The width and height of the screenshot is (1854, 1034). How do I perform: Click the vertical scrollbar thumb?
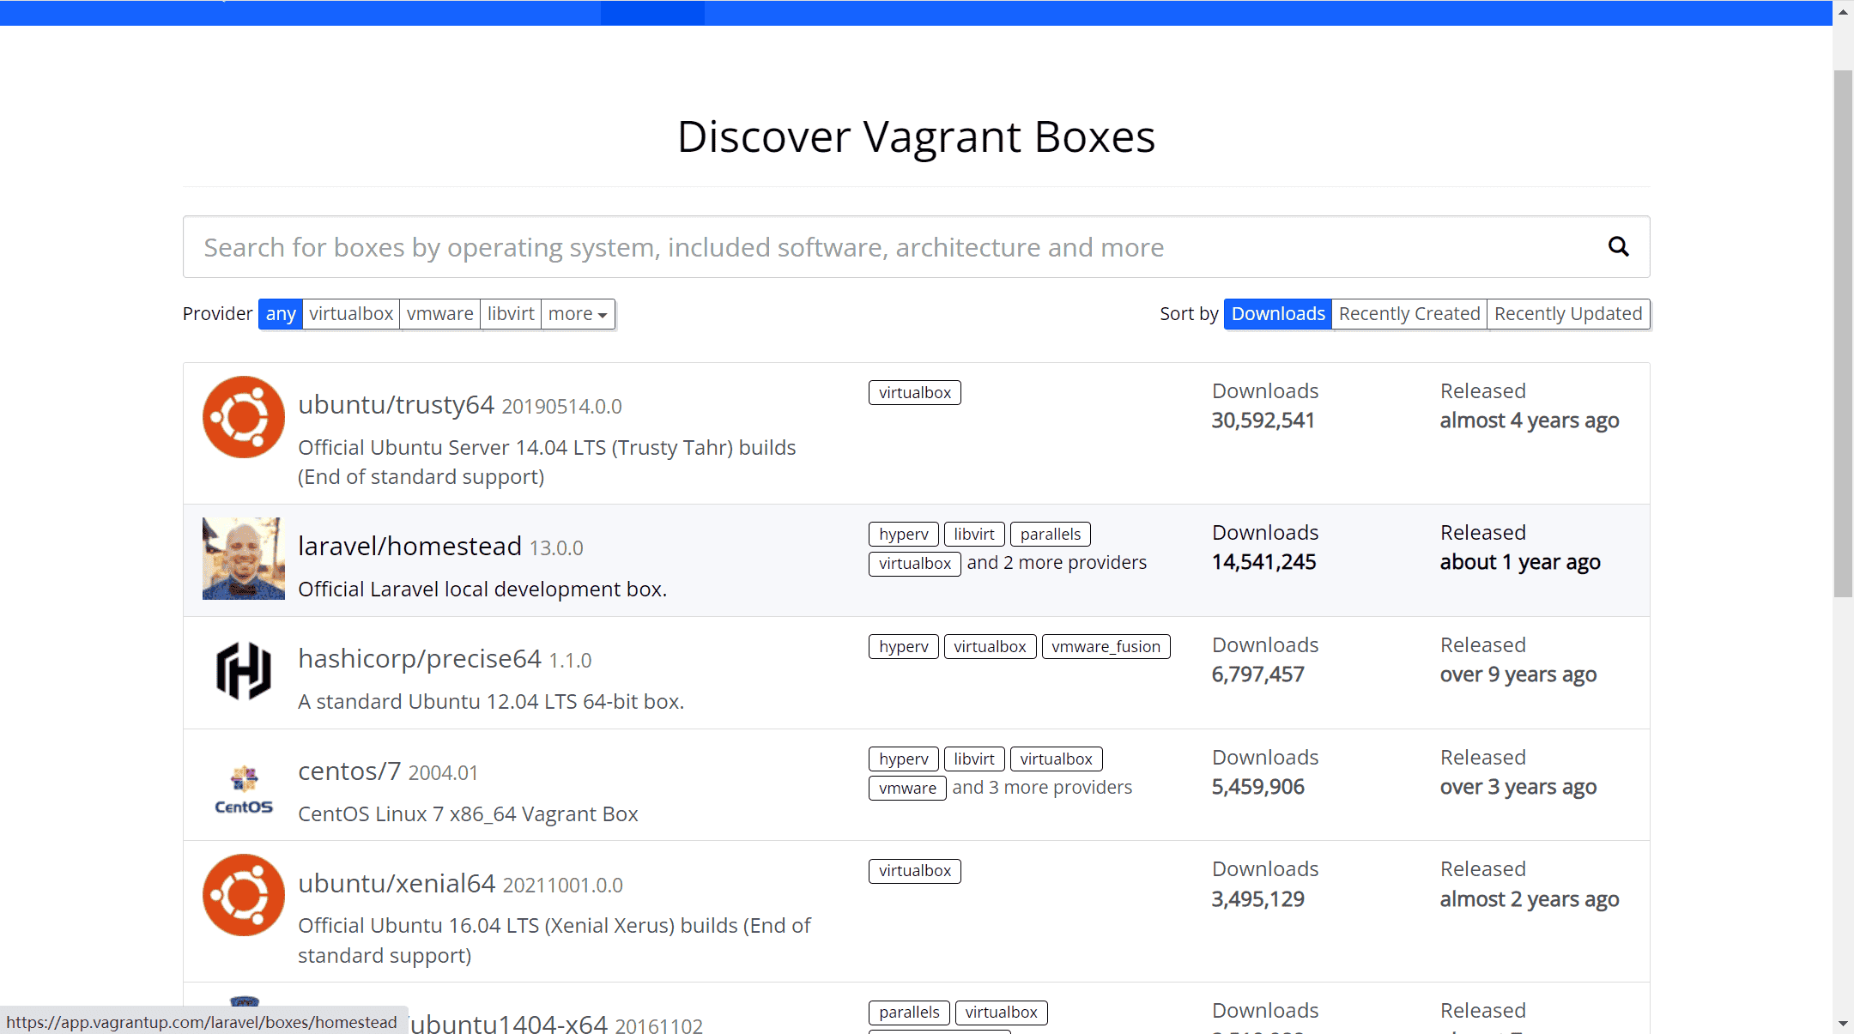pos(1843,333)
